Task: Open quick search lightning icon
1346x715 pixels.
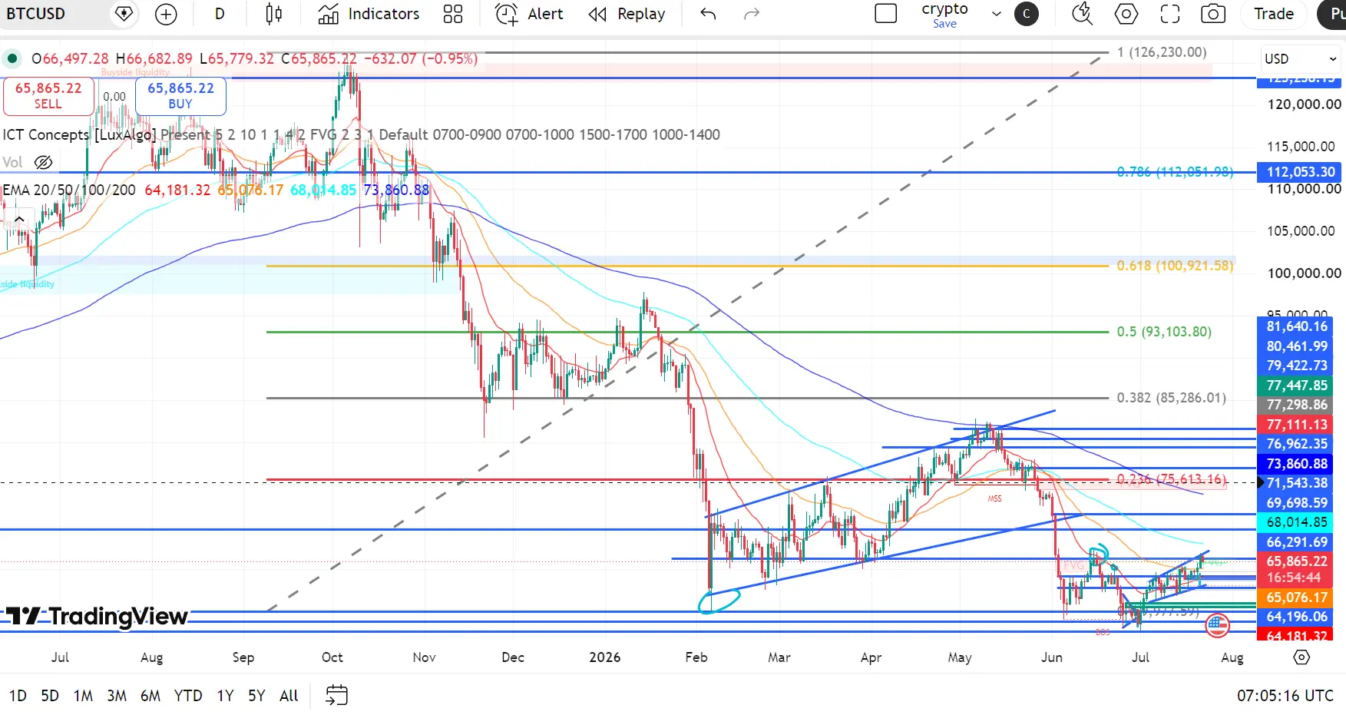Action: (x=1082, y=14)
